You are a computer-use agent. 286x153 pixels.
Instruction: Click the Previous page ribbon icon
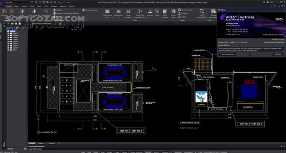click(4, 11)
